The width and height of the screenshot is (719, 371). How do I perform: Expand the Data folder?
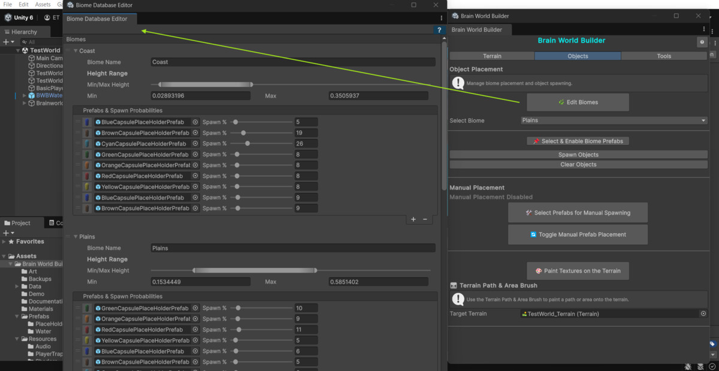pos(17,286)
